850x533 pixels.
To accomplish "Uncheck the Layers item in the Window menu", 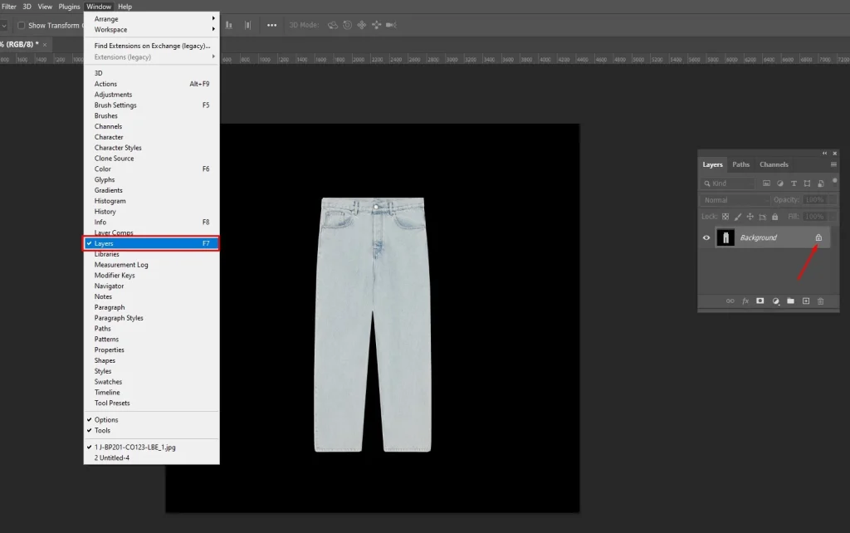I will [x=105, y=243].
